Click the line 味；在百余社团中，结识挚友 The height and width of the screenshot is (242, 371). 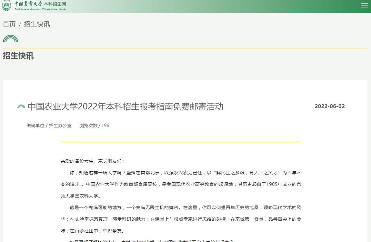tap(93, 231)
